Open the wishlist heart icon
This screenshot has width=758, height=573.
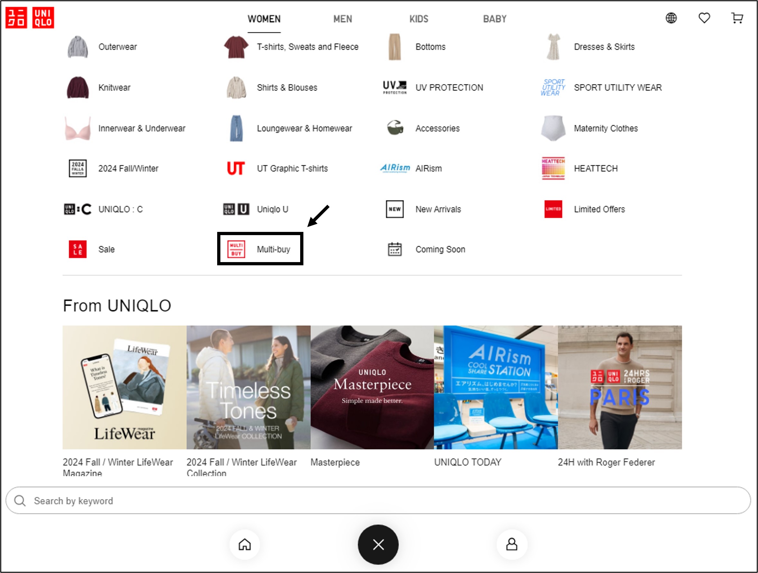coord(704,18)
